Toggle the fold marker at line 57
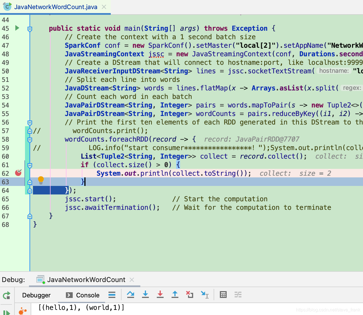The width and height of the screenshot is (363, 315). [30, 131]
